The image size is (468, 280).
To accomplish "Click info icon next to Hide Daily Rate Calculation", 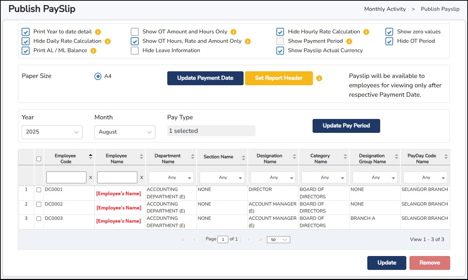I will click(108, 41).
